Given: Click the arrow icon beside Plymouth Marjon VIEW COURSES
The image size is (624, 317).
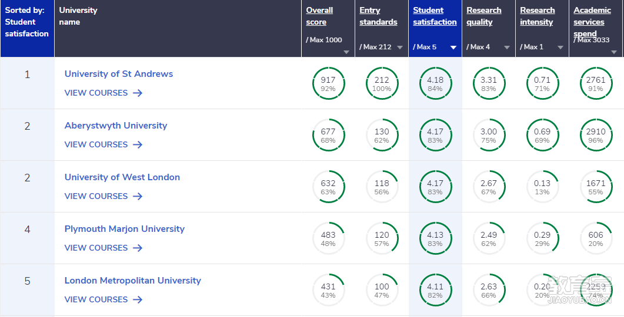Looking at the screenshot, I should 138,248.
